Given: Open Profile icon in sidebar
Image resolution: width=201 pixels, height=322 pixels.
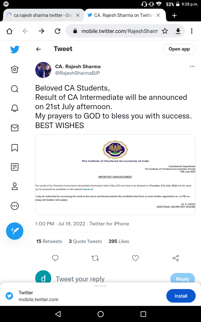Looking at the screenshot, I should pos(15,186).
